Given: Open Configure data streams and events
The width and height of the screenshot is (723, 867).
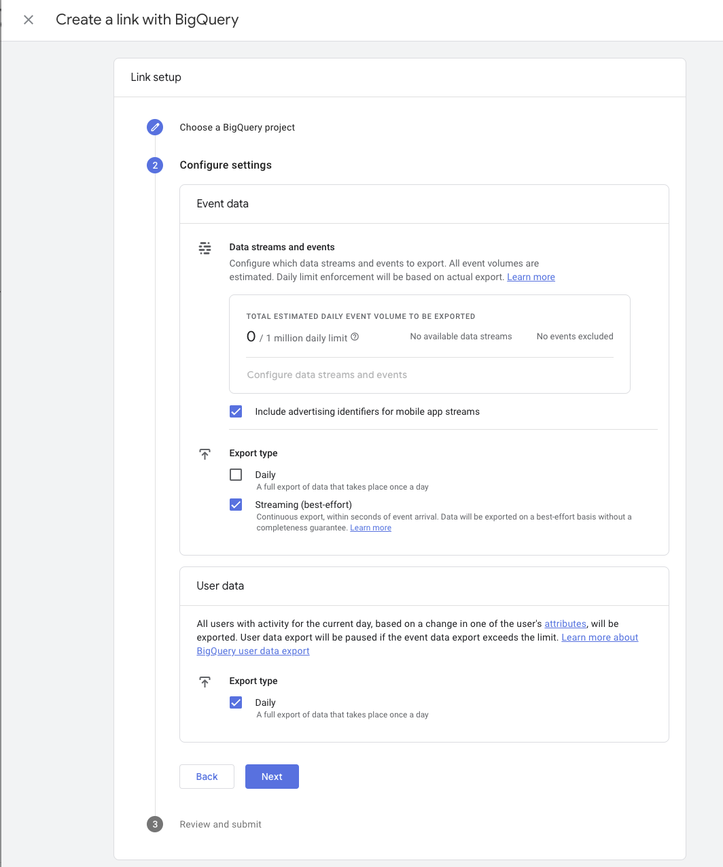Looking at the screenshot, I should coord(327,375).
